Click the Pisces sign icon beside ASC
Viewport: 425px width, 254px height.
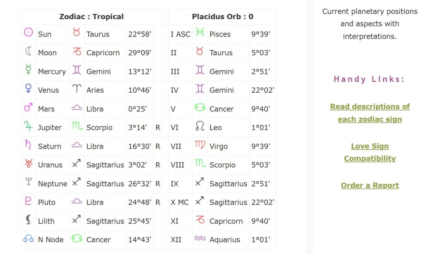coord(200,32)
